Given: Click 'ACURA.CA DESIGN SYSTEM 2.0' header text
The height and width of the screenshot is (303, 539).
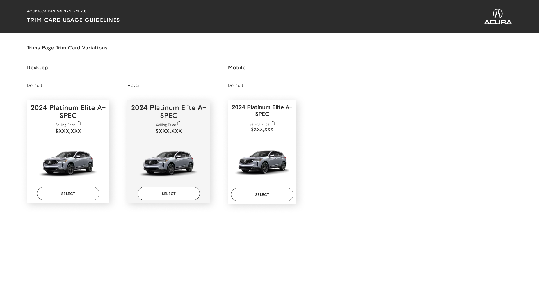Looking at the screenshot, I should (x=57, y=11).
